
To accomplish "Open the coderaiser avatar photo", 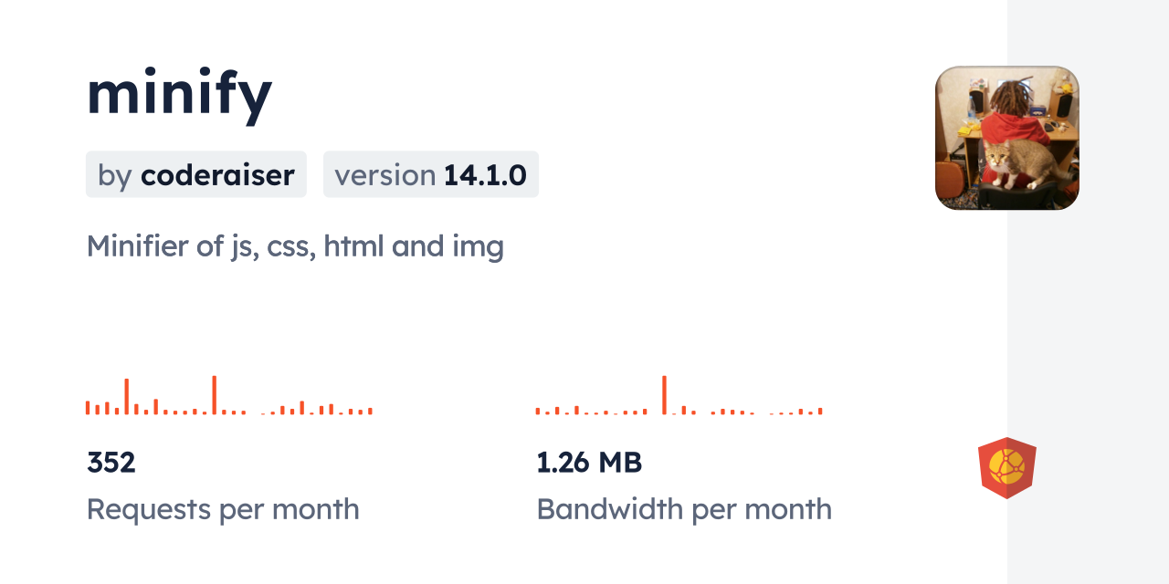I will pyautogui.click(x=1006, y=138).
